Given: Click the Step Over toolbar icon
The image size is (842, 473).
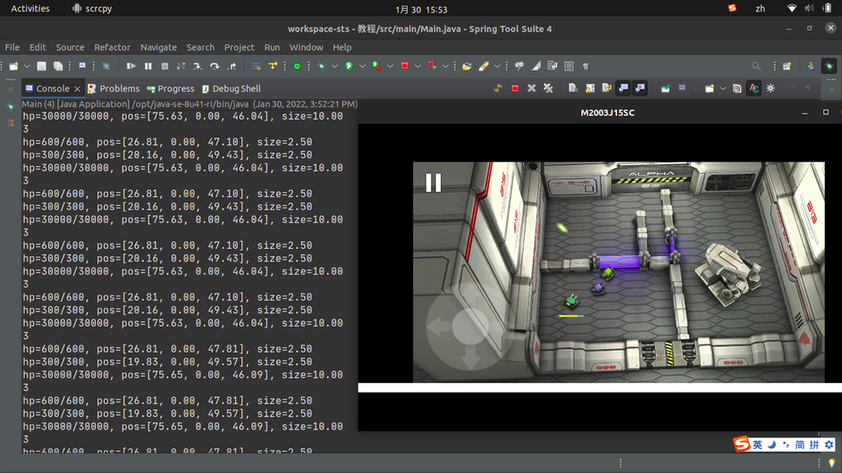Looking at the screenshot, I should point(215,66).
